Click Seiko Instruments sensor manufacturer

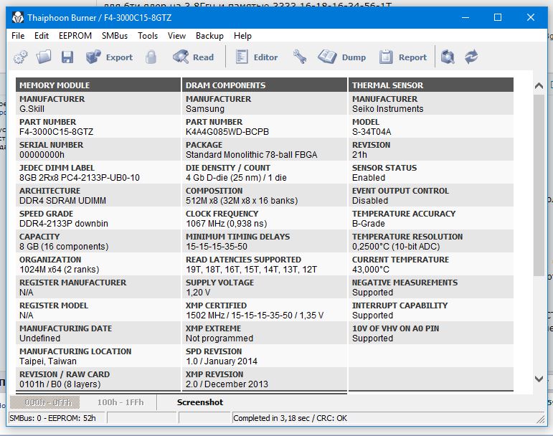pos(387,109)
